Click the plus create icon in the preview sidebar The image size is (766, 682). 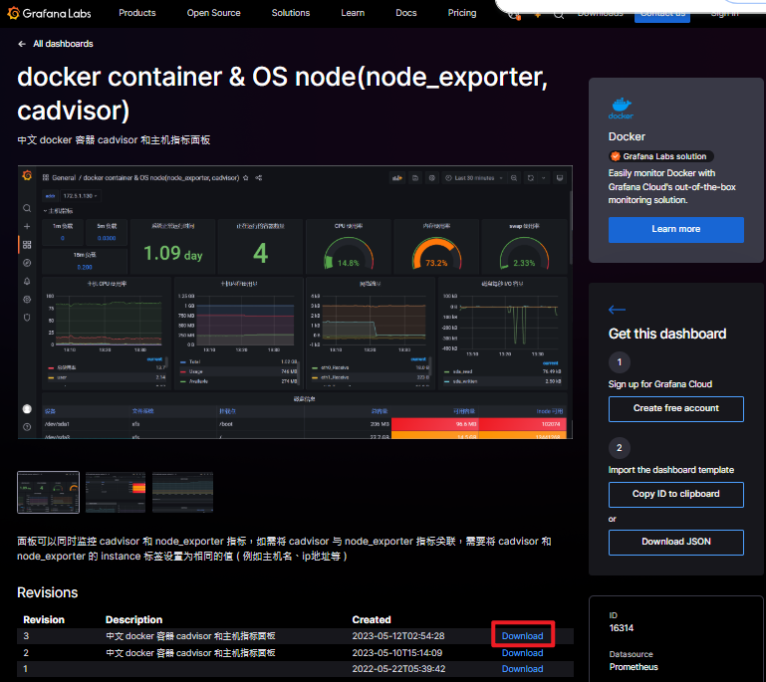point(27,227)
